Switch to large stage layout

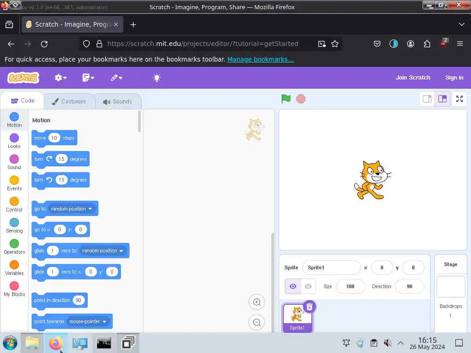[442, 99]
